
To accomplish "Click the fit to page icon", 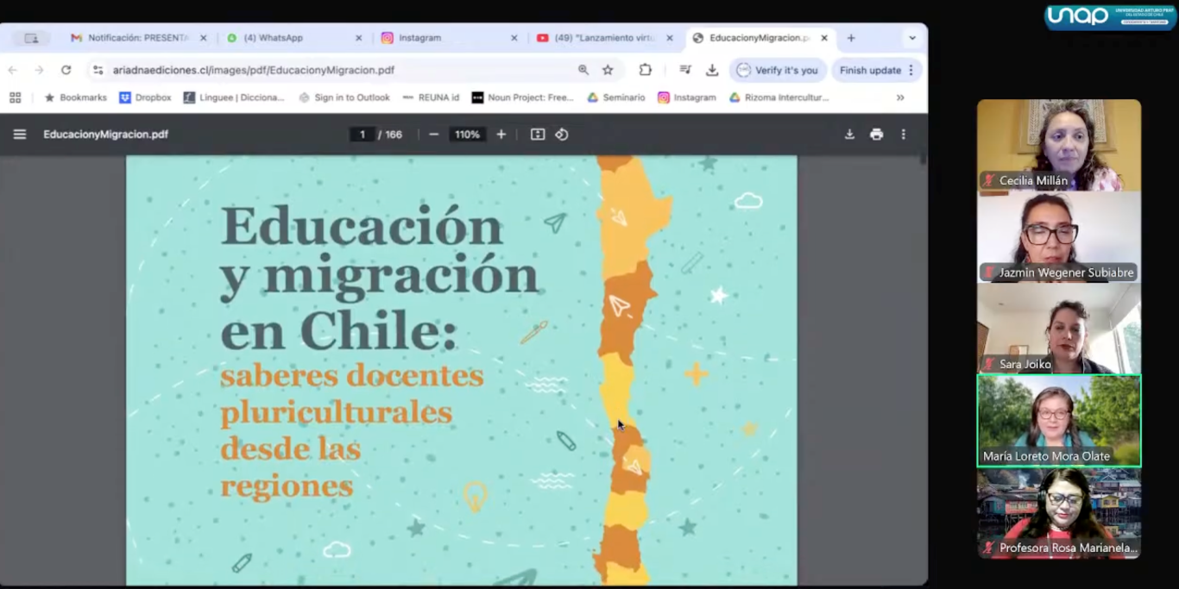I will (538, 135).
